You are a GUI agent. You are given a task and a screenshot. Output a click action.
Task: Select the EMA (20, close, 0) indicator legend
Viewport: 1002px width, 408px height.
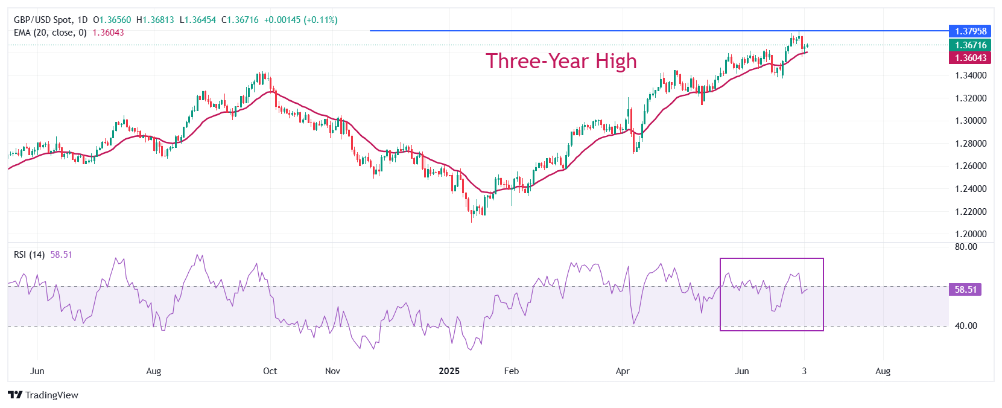pyautogui.click(x=50, y=33)
